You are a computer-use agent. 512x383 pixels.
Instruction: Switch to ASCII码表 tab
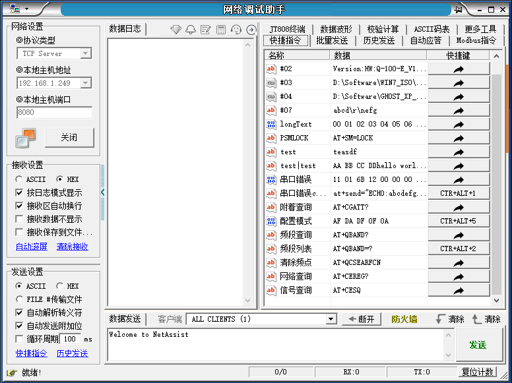432,30
